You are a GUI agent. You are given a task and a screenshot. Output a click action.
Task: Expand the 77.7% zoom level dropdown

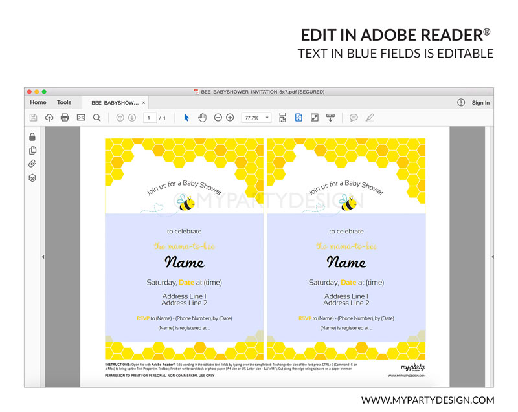(256, 118)
